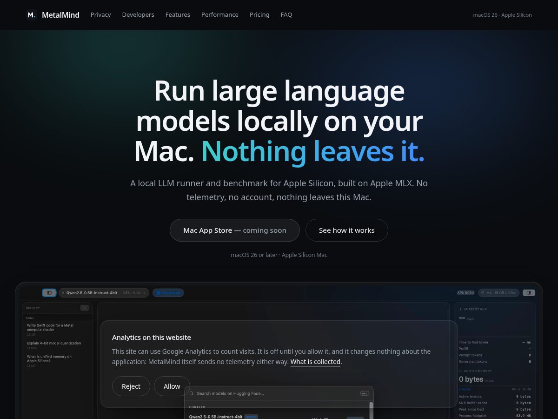The height and width of the screenshot is (419, 558).
Task: Click the search magnifier icon in model search
Action: (192, 393)
